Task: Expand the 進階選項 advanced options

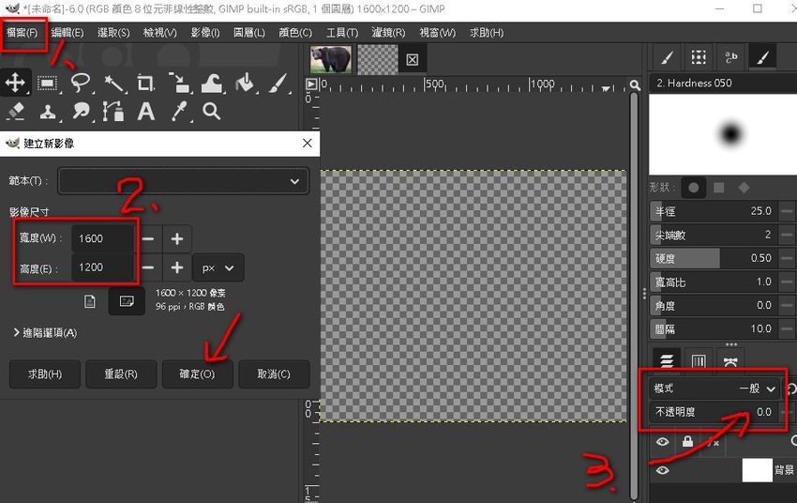Action: coord(44,332)
